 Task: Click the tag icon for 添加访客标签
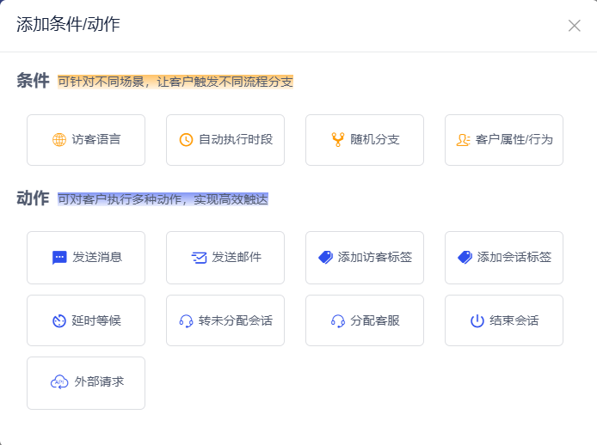[325, 257]
